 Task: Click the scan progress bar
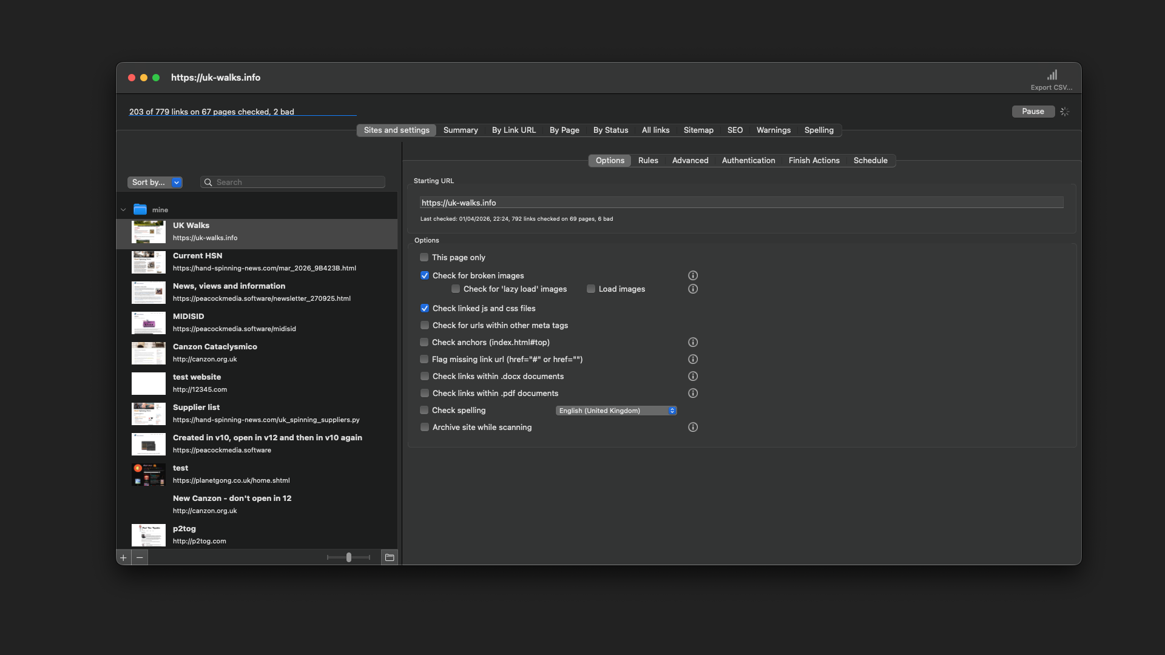tap(242, 115)
